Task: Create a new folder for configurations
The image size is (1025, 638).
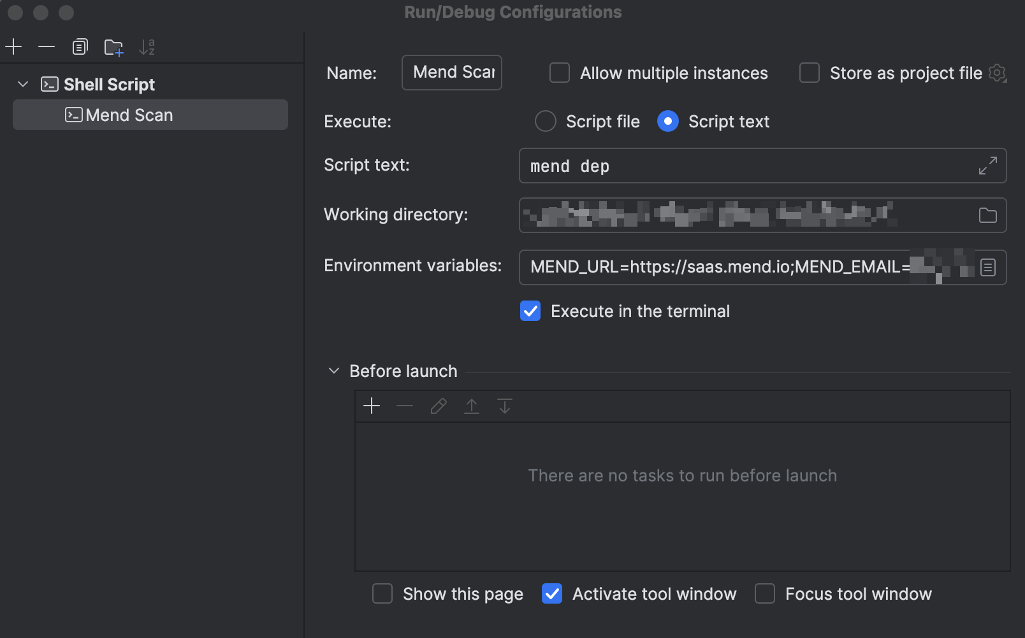Action: (113, 46)
